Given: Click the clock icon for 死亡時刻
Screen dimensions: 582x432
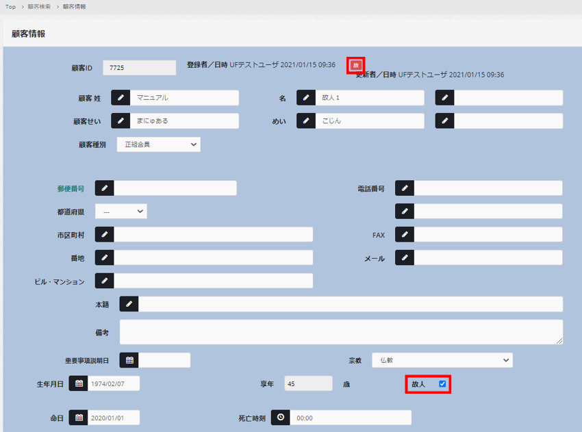Looking at the screenshot, I should (x=280, y=418).
